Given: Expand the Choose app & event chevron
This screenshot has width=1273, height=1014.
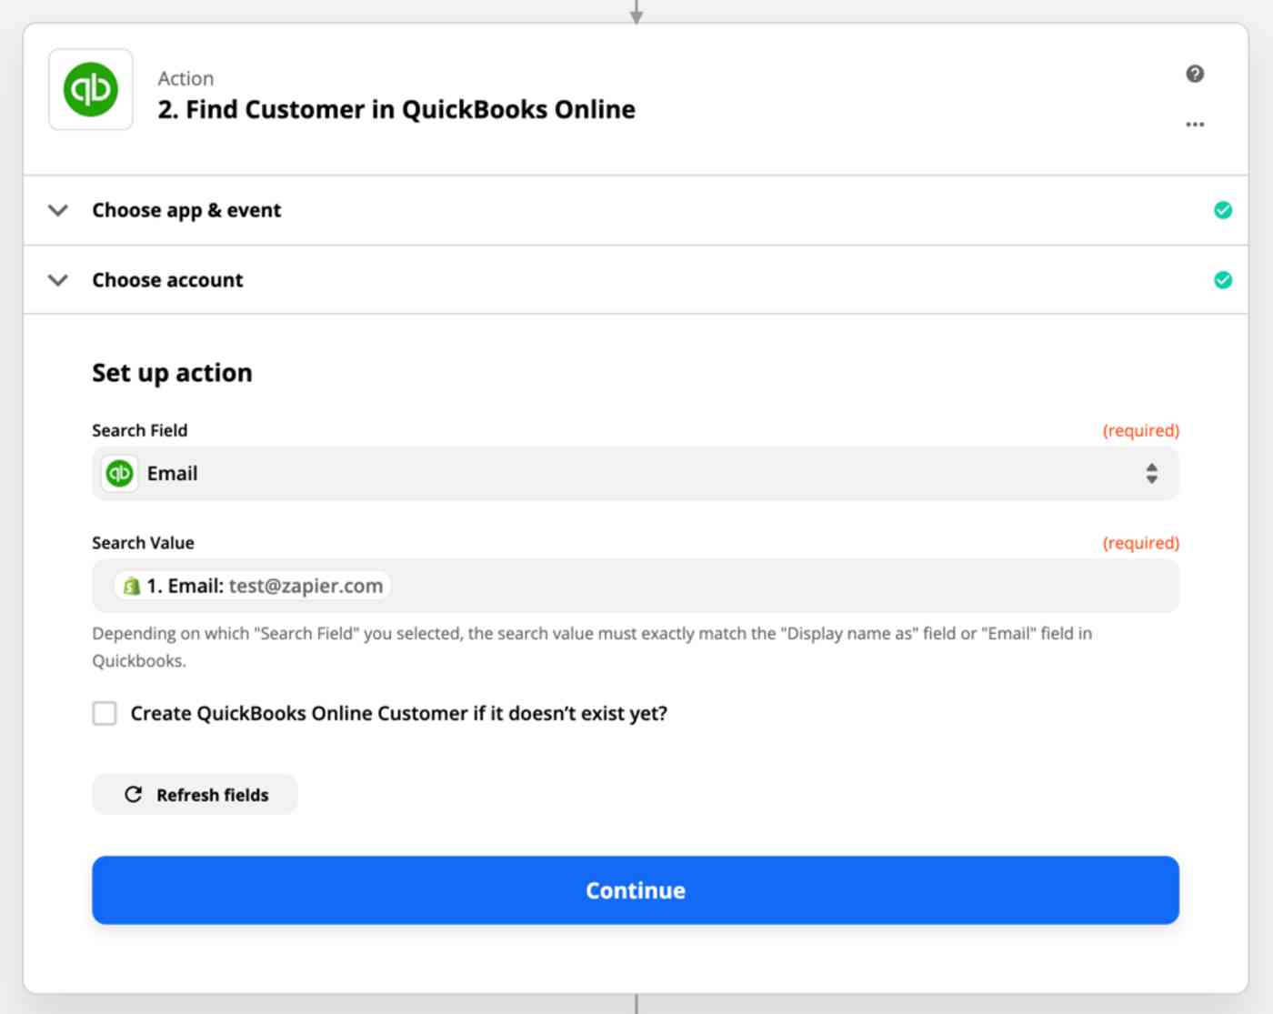Looking at the screenshot, I should [x=58, y=210].
